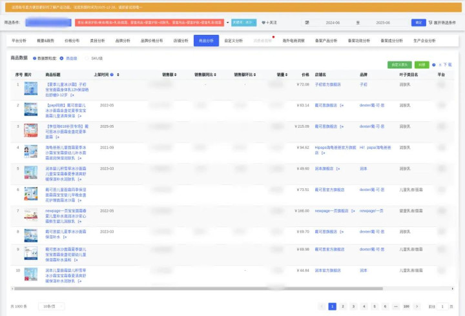This screenshot has height=316, width=465.
Task: Click the heart 关注 follow icon
Action: point(263,23)
